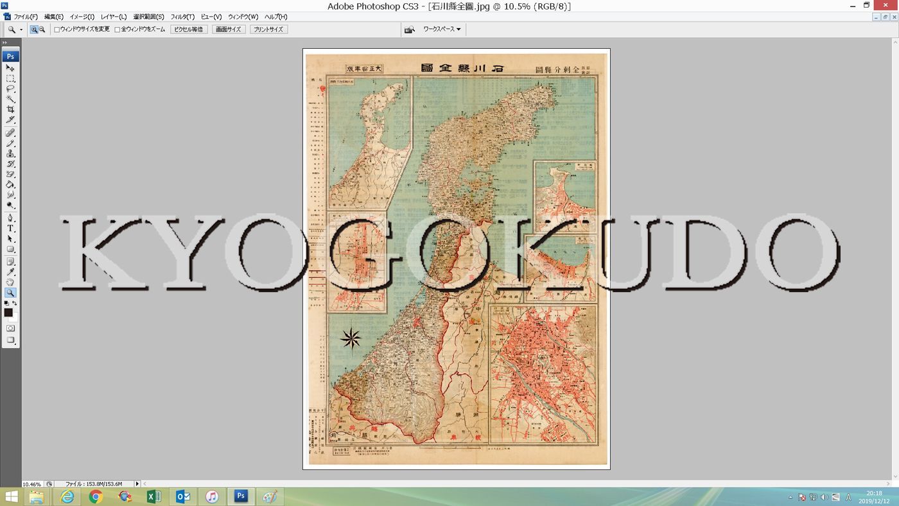Select the Rectangle shape tool
This screenshot has width=899, height=506.
pyautogui.click(x=10, y=249)
